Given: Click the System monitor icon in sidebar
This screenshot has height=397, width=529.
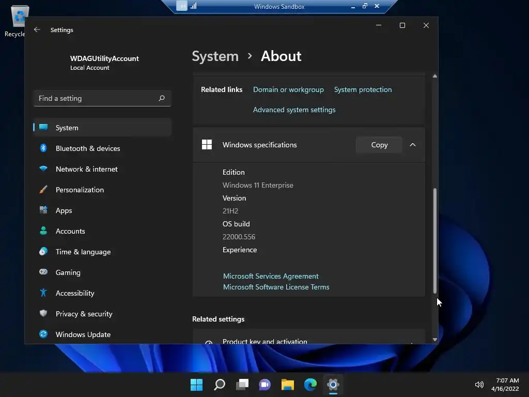Looking at the screenshot, I should tap(43, 127).
